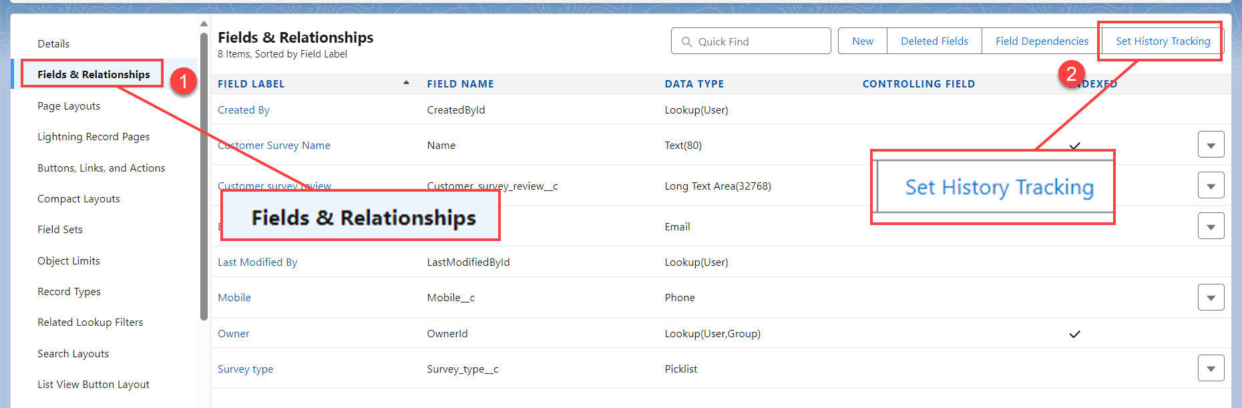Screen dimensions: 1242x408
Task: Click the New field button
Action: click(x=863, y=41)
